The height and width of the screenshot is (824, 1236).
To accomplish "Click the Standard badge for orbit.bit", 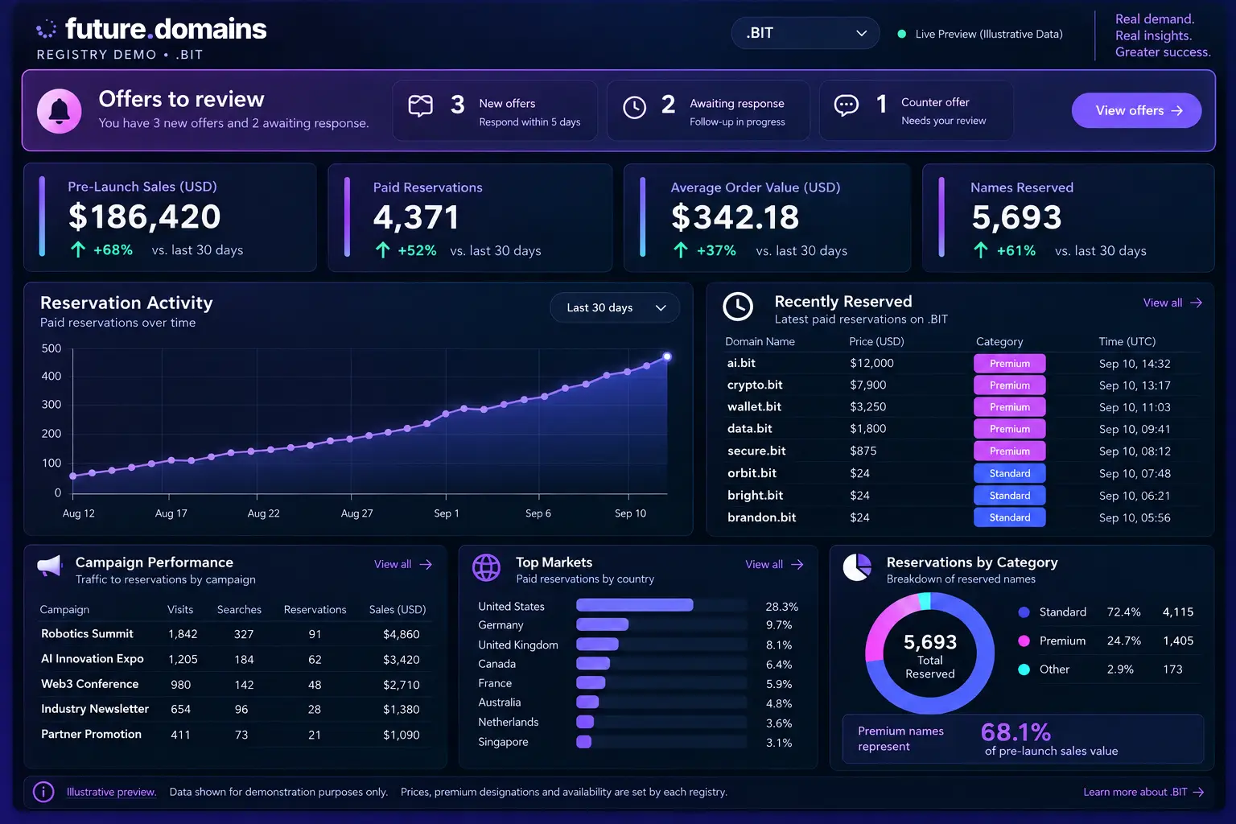I will tap(1010, 473).
